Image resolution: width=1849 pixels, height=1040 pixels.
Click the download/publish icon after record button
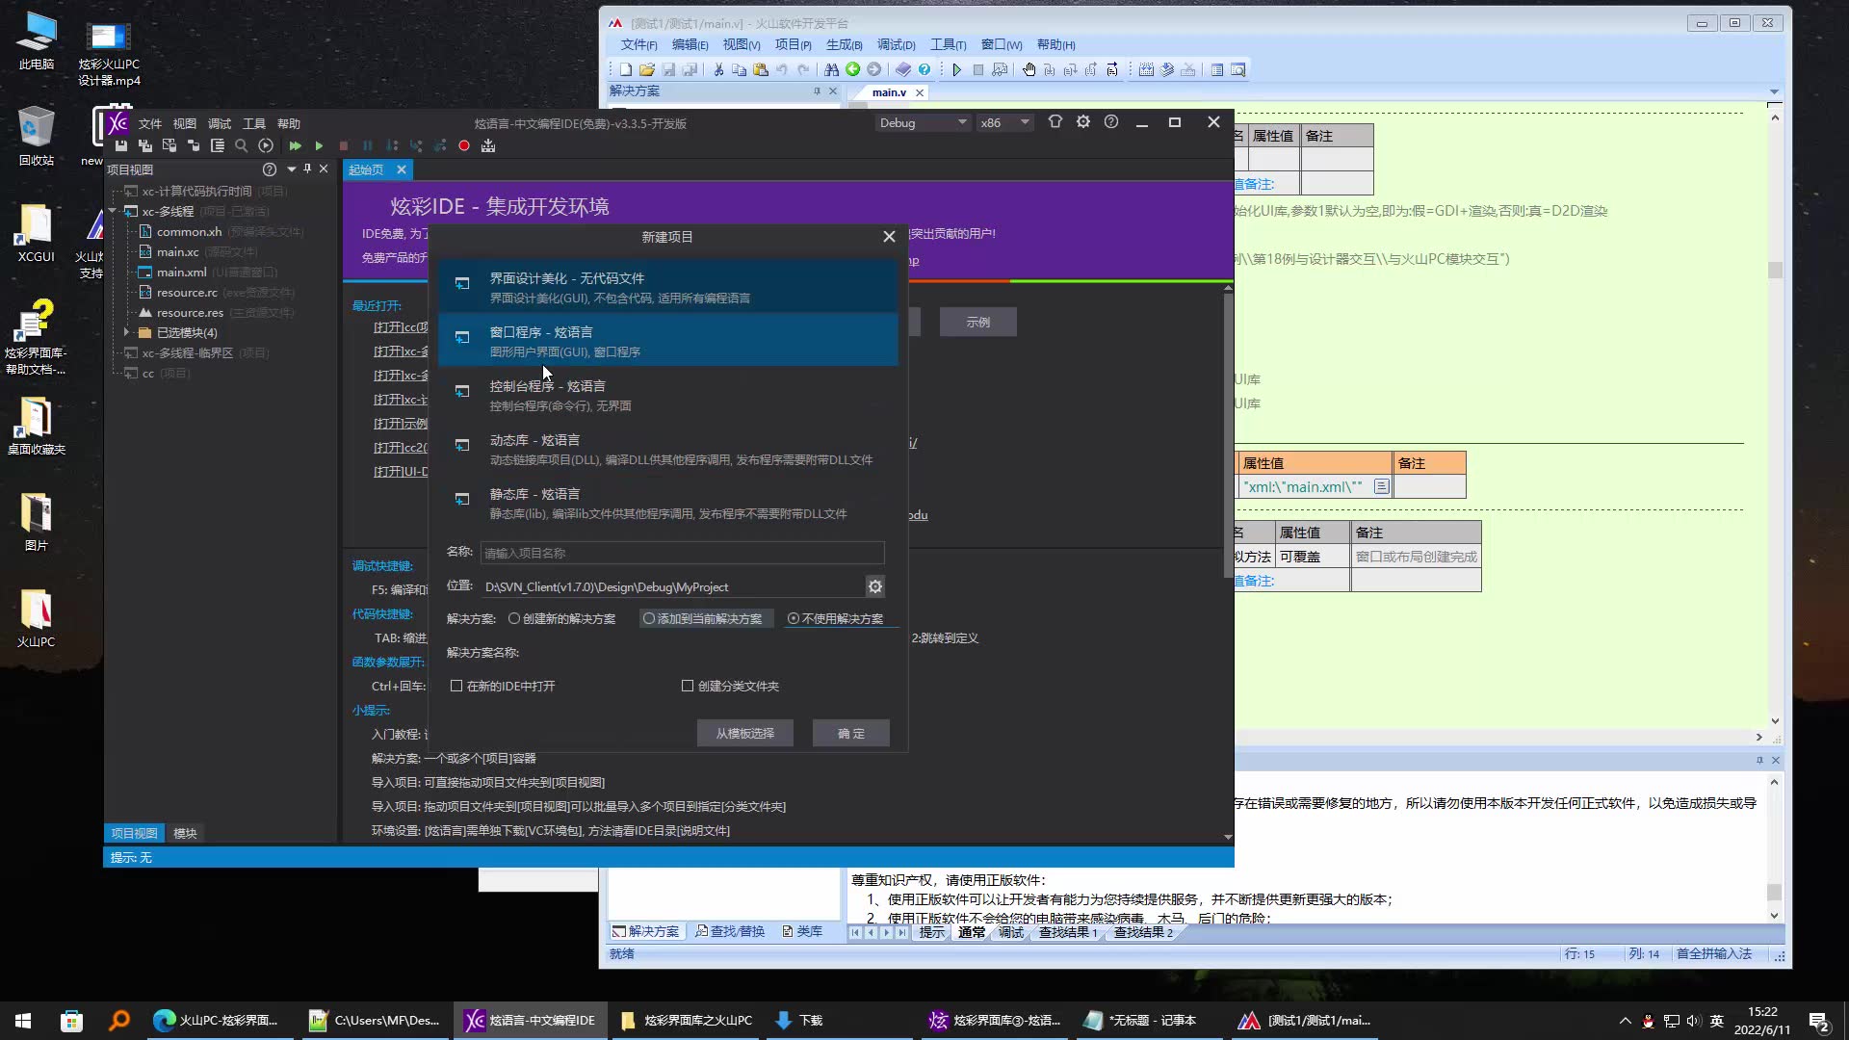pos(488,146)
